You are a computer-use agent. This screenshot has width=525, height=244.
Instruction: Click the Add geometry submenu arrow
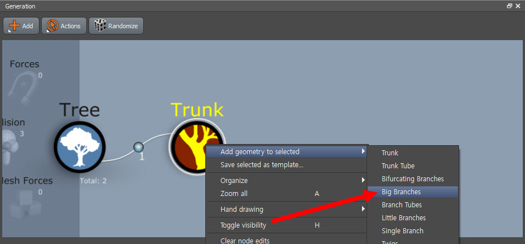(x=363, y=152)
